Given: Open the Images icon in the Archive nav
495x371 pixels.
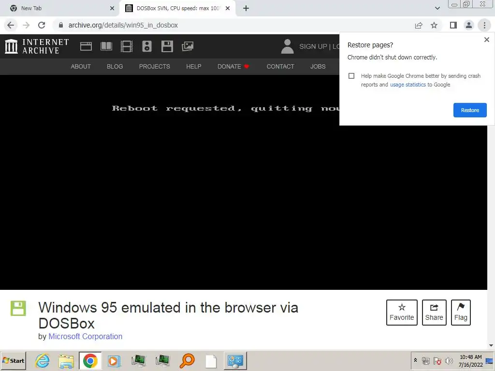Looking at the screenshot, I should click(188, 46).
